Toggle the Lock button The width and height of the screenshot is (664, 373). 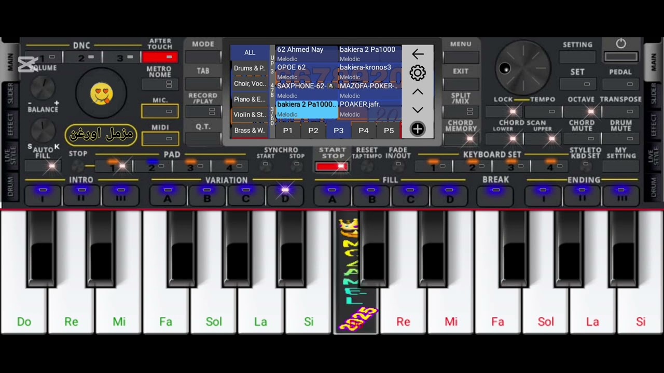[x=504, y=111]
